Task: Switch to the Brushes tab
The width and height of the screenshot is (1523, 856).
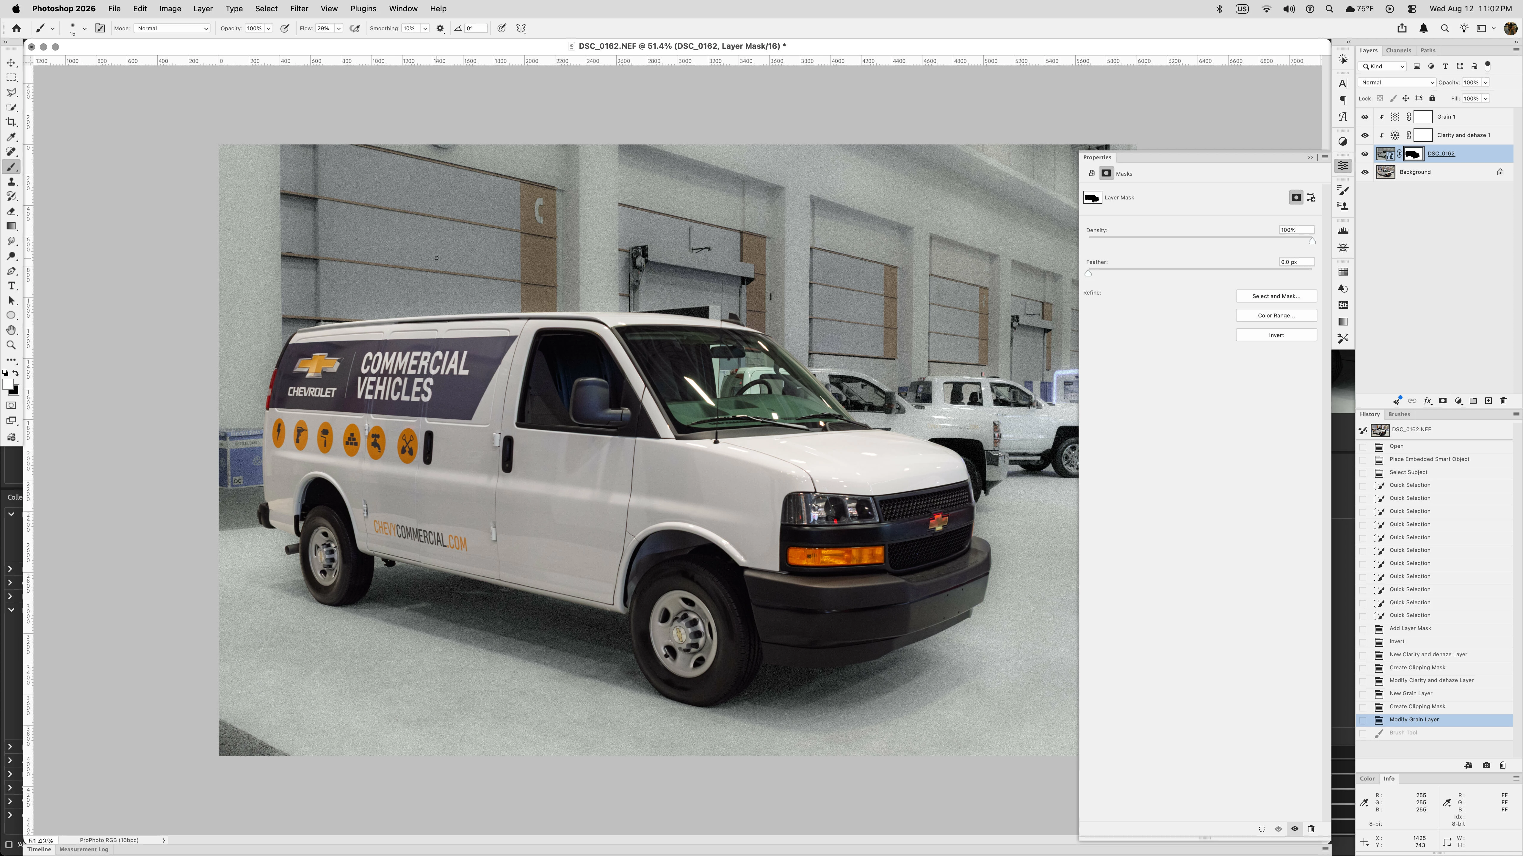Action: coord(1399,415)
